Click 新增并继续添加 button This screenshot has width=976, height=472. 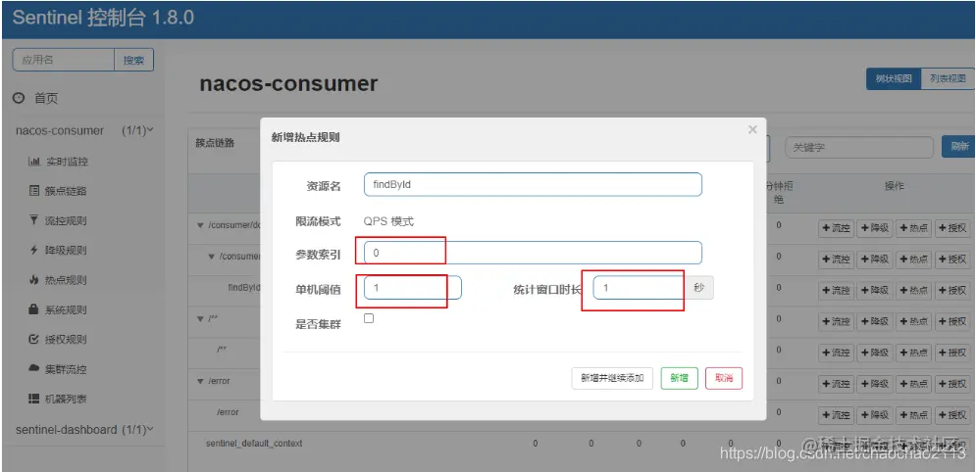pyautogui.click(x=612, y=378)
